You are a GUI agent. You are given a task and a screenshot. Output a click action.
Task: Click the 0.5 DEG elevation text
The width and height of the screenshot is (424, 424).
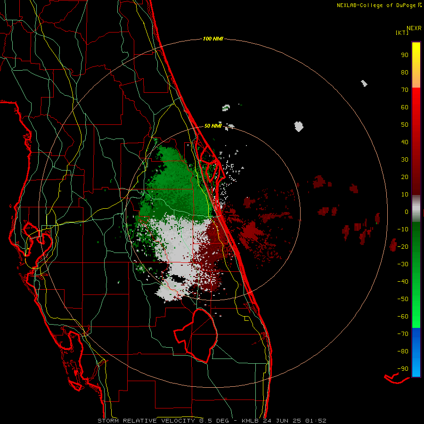pos(214,421)
